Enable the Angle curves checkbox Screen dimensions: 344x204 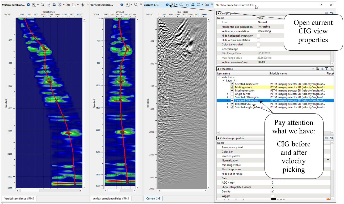(x=232, y=94)
